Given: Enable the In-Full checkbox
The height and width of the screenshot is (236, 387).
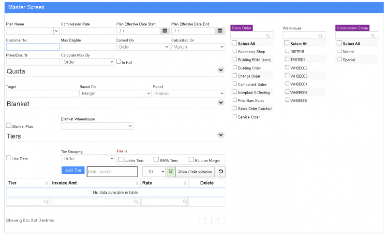Looking at the screenshot, I should (x=119, y=61).
